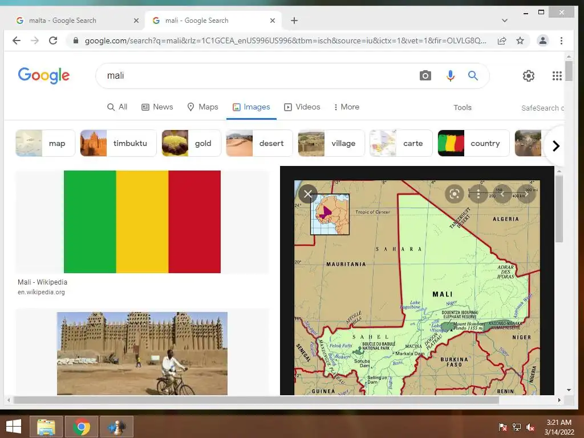Screen dimensions: 584x438
Task: Share this page from address bar
Action: (502, 40)
